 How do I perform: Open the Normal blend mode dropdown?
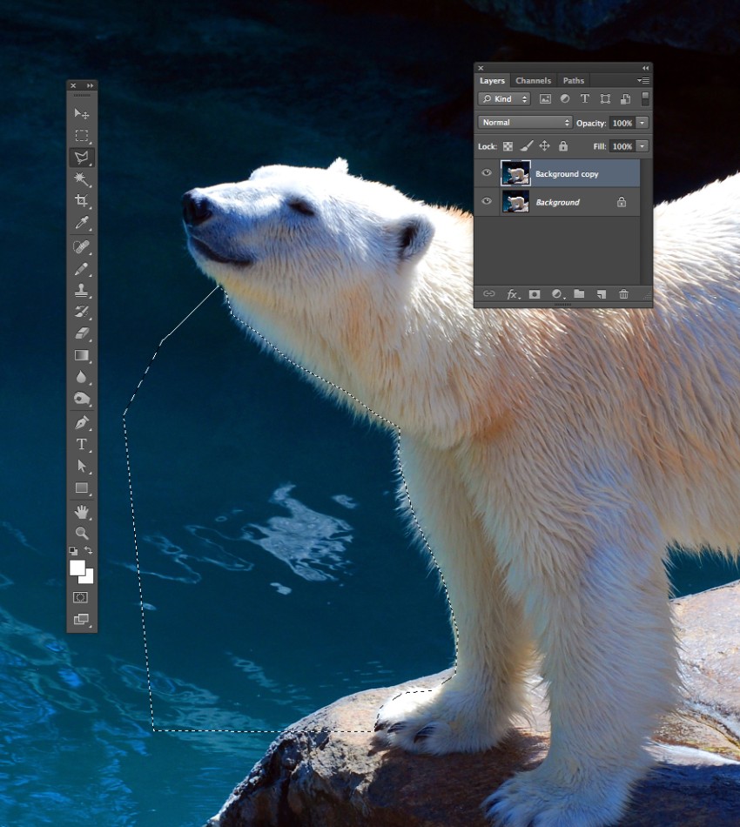(x=525, y=123)
